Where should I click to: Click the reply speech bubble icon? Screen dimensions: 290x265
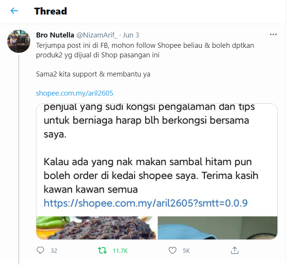pyautogui.click(x=40, y=250)
